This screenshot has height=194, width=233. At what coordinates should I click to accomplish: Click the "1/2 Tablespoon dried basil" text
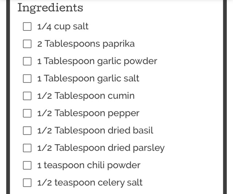(95, 130)
